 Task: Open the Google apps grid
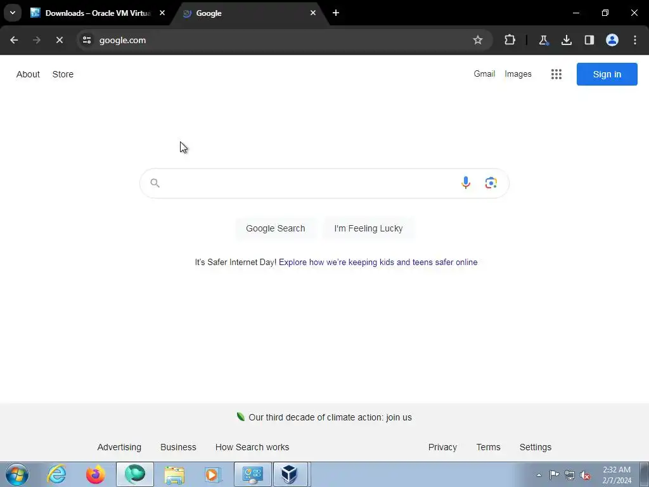[556, 74]
